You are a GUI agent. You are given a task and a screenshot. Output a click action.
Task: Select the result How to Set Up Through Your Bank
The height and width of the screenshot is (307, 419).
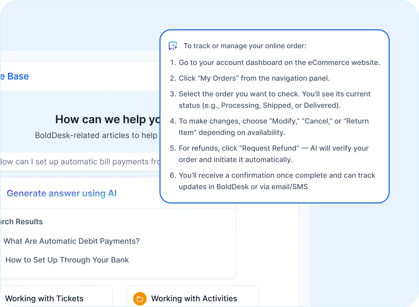tap(67, 260)
